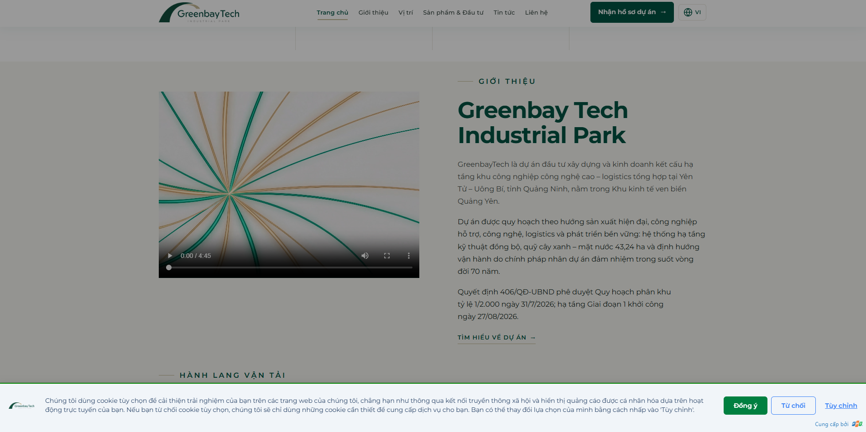
Task: Click the GreenbayTech logo in header
Action: point(199,12)
